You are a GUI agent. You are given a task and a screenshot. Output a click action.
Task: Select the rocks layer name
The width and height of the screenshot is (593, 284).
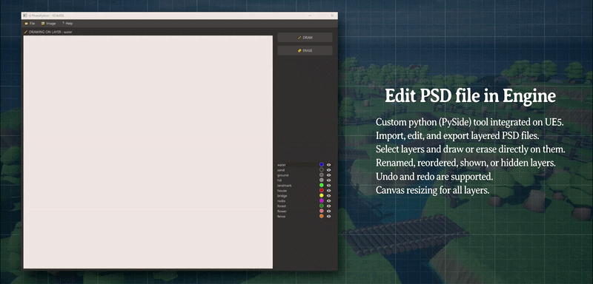pyautogui.click(x=282, y=201)
